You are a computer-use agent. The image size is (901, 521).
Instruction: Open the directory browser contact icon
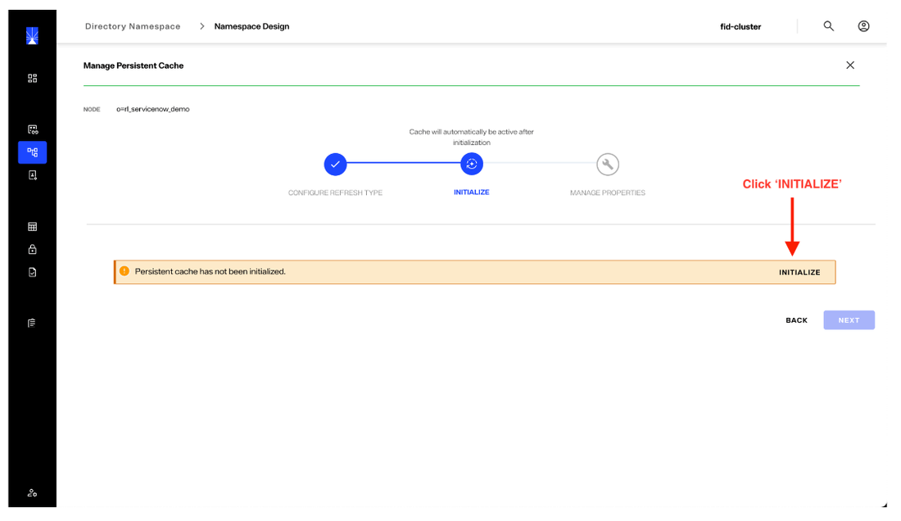click(32, 175)
